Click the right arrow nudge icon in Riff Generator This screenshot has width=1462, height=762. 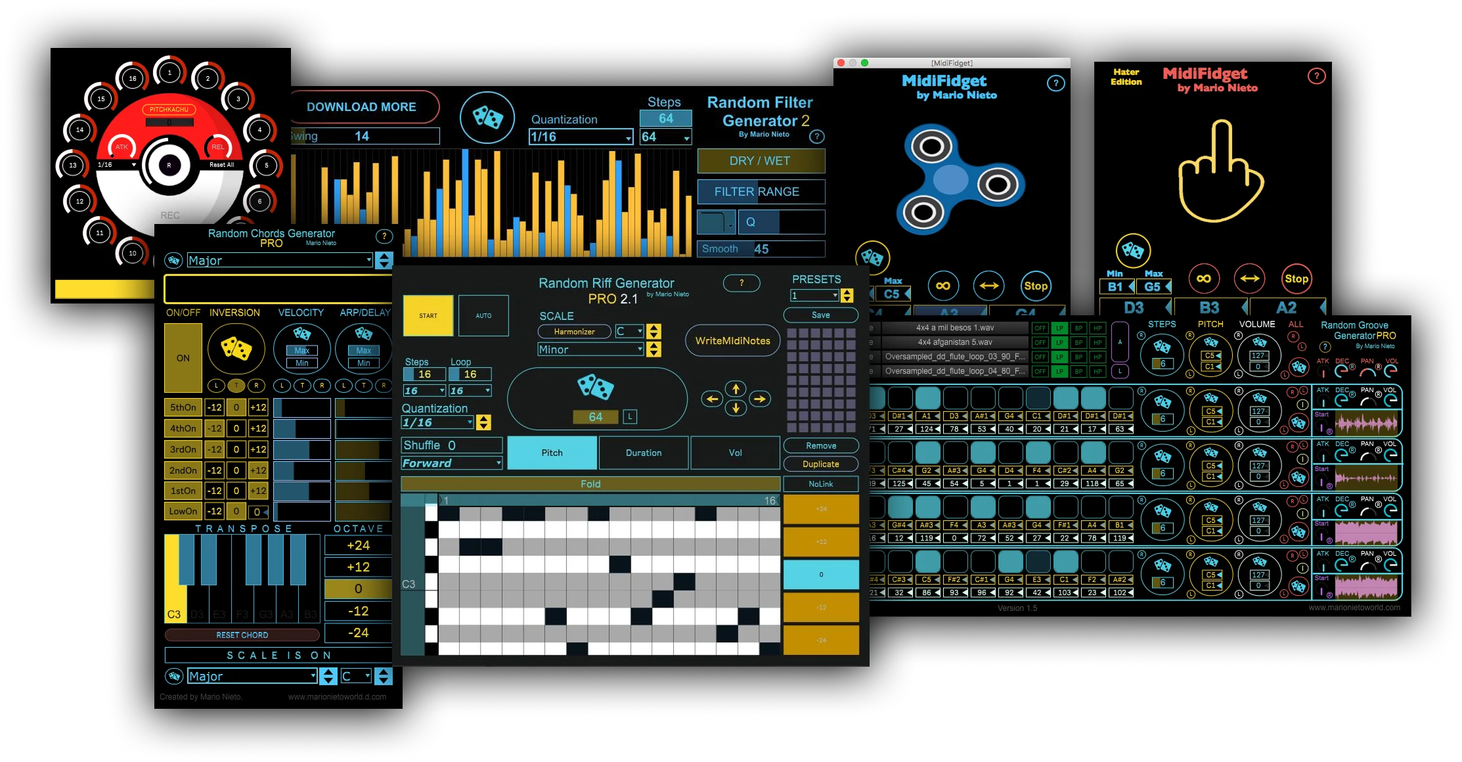(x=760, y=397)
